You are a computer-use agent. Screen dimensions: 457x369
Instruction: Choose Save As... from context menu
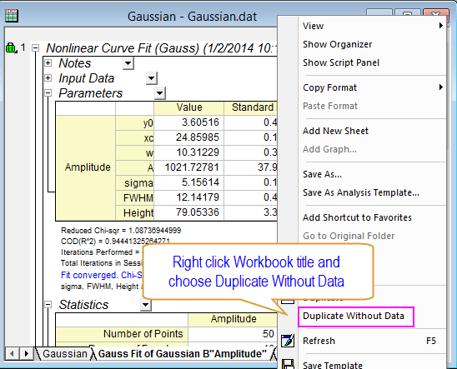[372, 174]
